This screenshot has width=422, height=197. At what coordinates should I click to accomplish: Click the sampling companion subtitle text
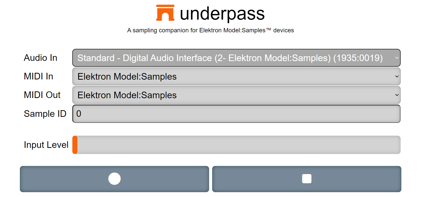[x=210, y=30]
